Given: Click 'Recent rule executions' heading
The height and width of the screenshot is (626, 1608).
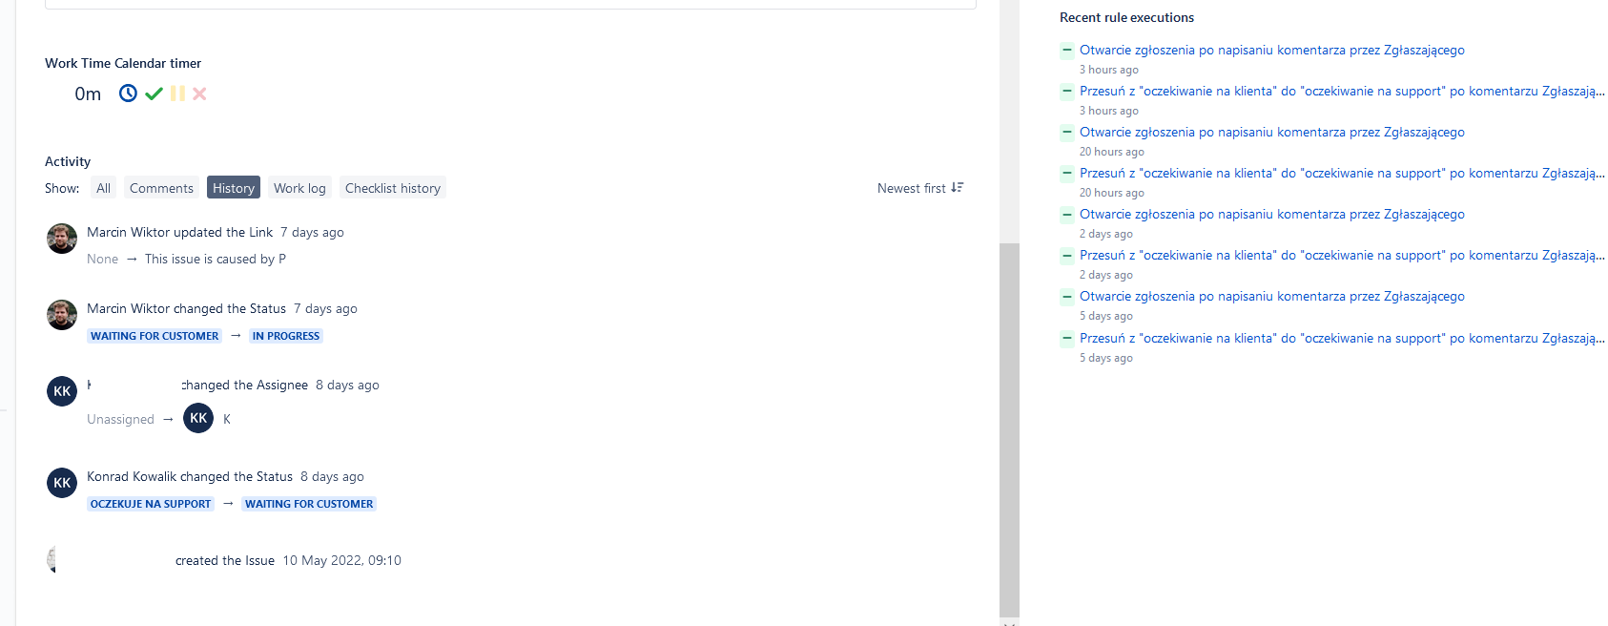Looking at the screenshot, I should 1126,17.
